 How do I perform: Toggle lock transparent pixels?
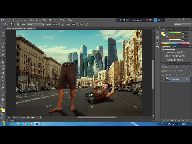(167, 75)
